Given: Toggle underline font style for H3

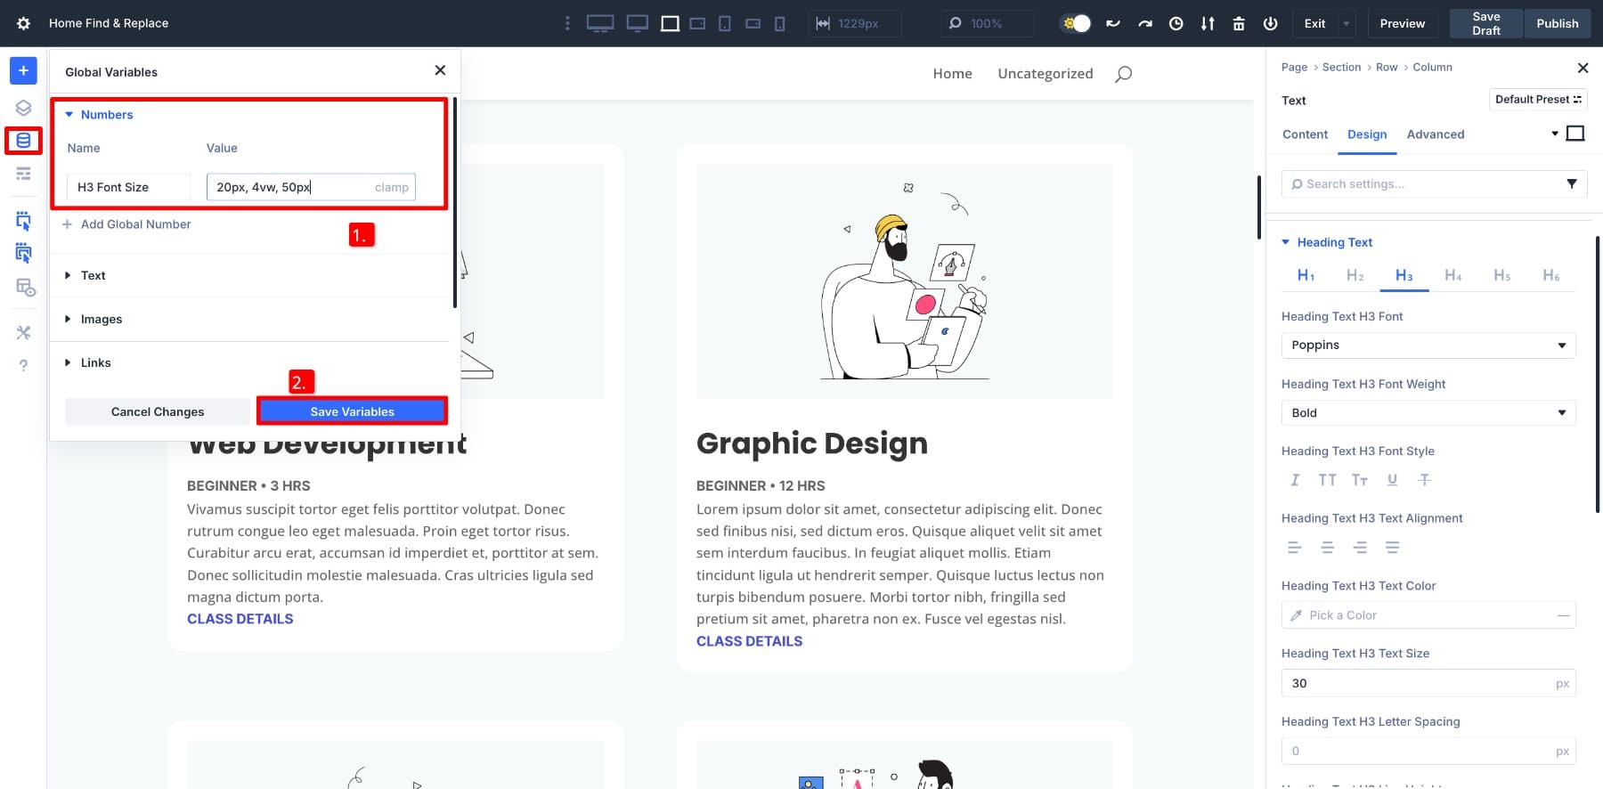Looking at the screenshot, I should (1392, 480).
